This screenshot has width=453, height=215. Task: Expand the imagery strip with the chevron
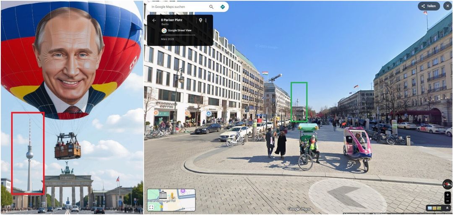(x=447, y=208)
